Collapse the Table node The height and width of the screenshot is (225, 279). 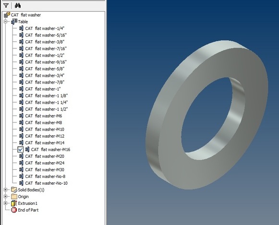point(5,22)
